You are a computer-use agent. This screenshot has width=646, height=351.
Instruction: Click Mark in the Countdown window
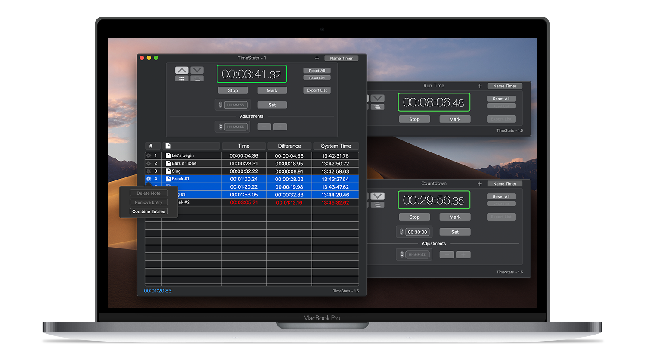coord(455,217)
